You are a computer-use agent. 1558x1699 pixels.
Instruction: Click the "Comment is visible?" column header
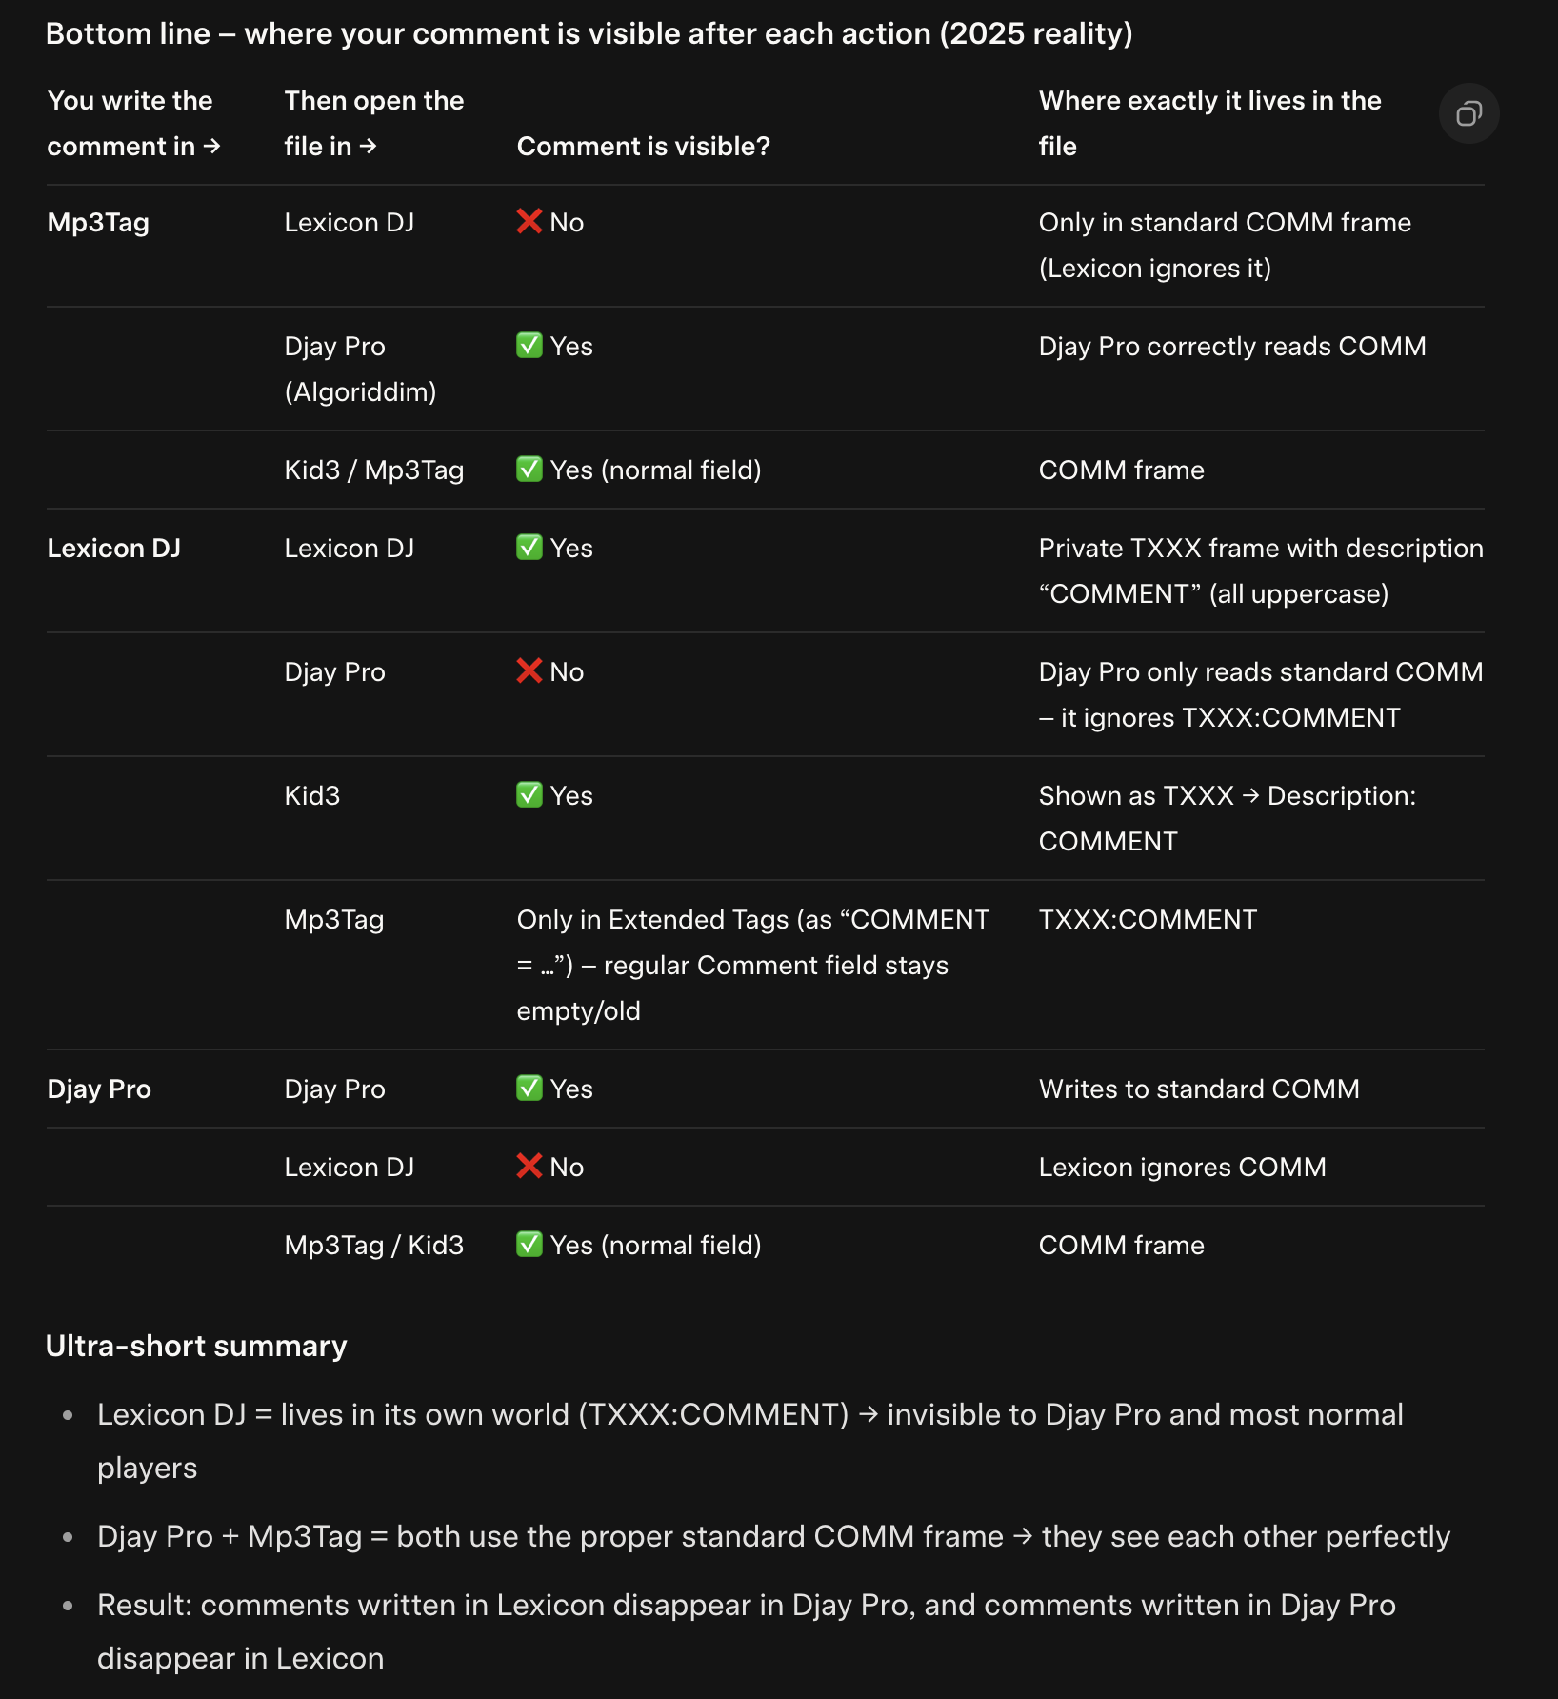pos(643,147)
